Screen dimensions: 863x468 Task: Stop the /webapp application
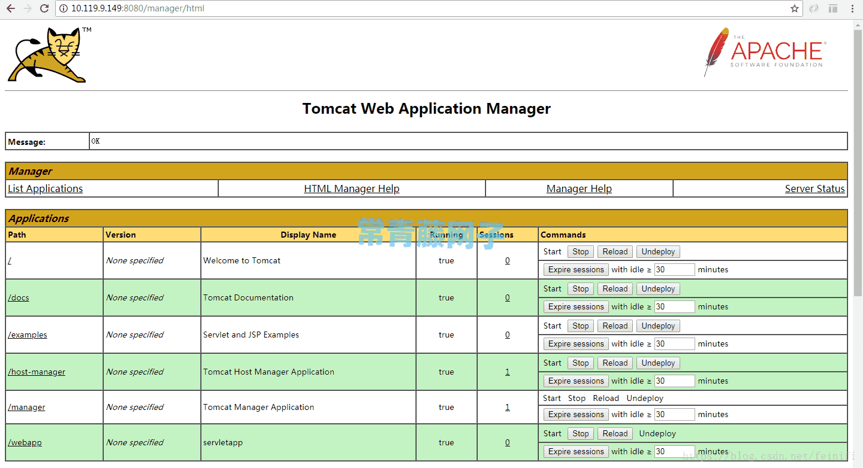581,434
